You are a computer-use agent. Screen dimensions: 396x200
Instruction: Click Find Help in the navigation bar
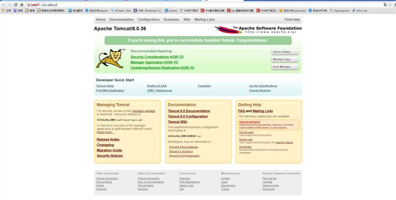tap(292, 20)
